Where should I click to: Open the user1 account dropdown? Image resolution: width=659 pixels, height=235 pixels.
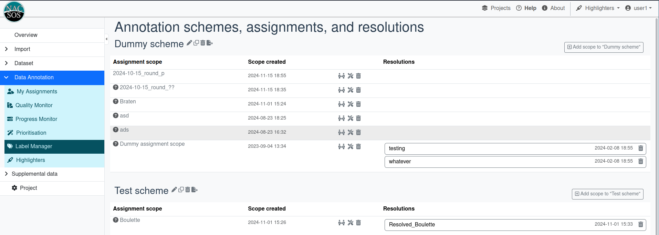point(638,8)
